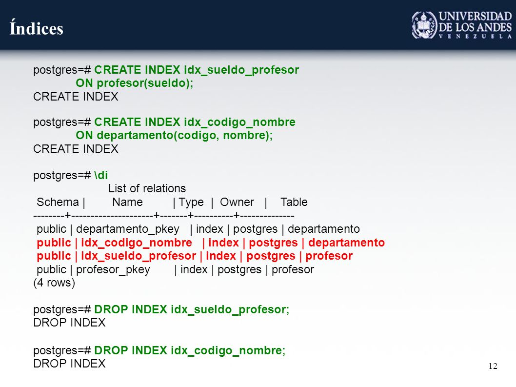Click the "(4 rows)" text
Image resolution: width=516 pixels, height=387 pixels.
(54, 283)
